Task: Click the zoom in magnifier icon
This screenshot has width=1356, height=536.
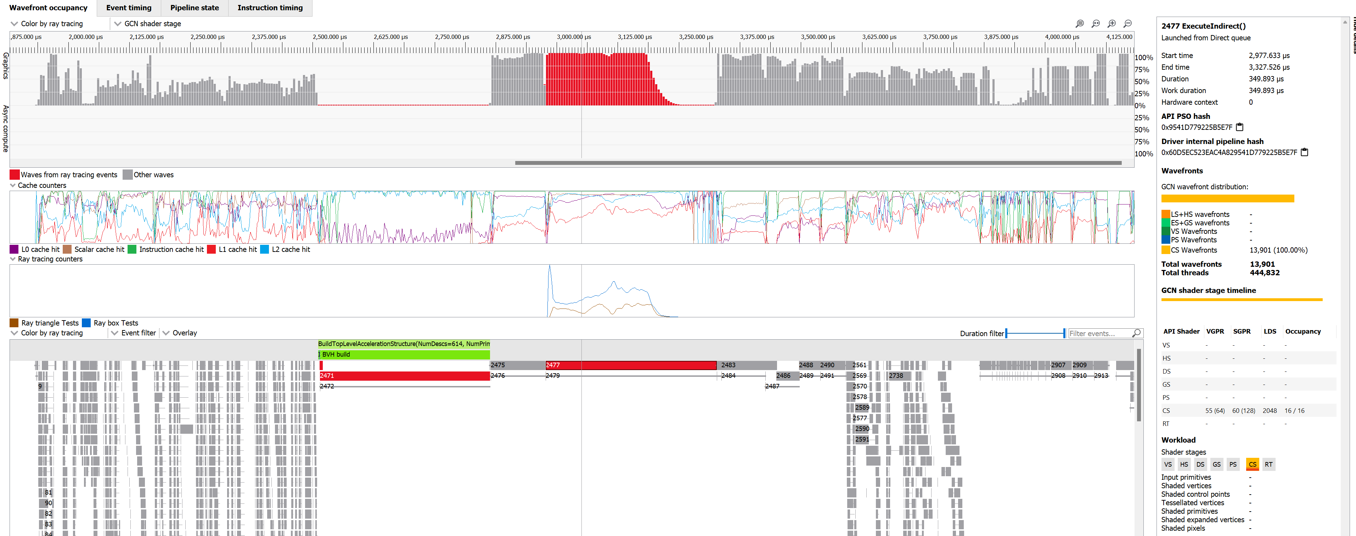Action: pyautogui.click(x=1112, y=24)
